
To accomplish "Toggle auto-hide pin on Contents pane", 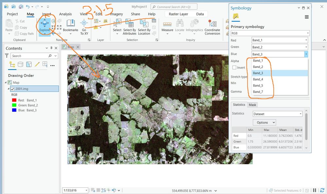I will (51, 48).
